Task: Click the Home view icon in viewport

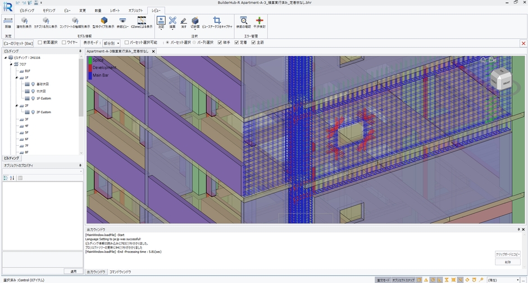Action: (x=483, y=60)
